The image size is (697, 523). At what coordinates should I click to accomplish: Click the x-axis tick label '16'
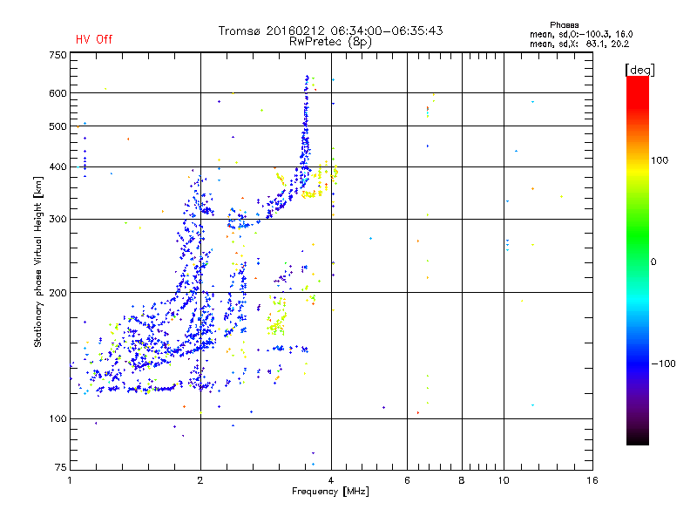pos(592,480)
